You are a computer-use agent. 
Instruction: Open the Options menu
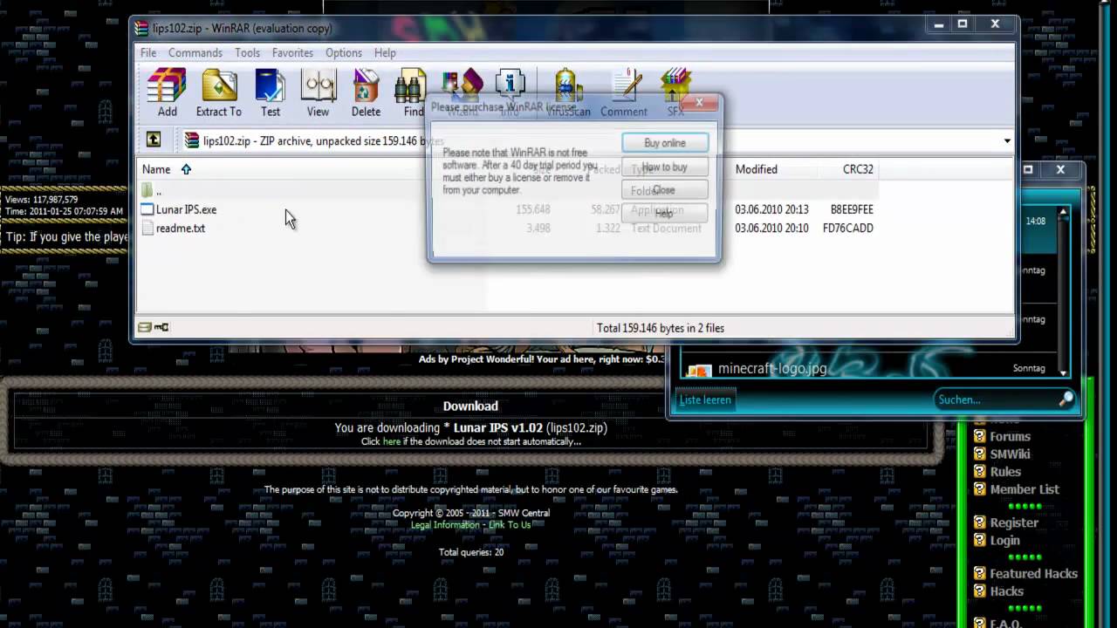344,52
